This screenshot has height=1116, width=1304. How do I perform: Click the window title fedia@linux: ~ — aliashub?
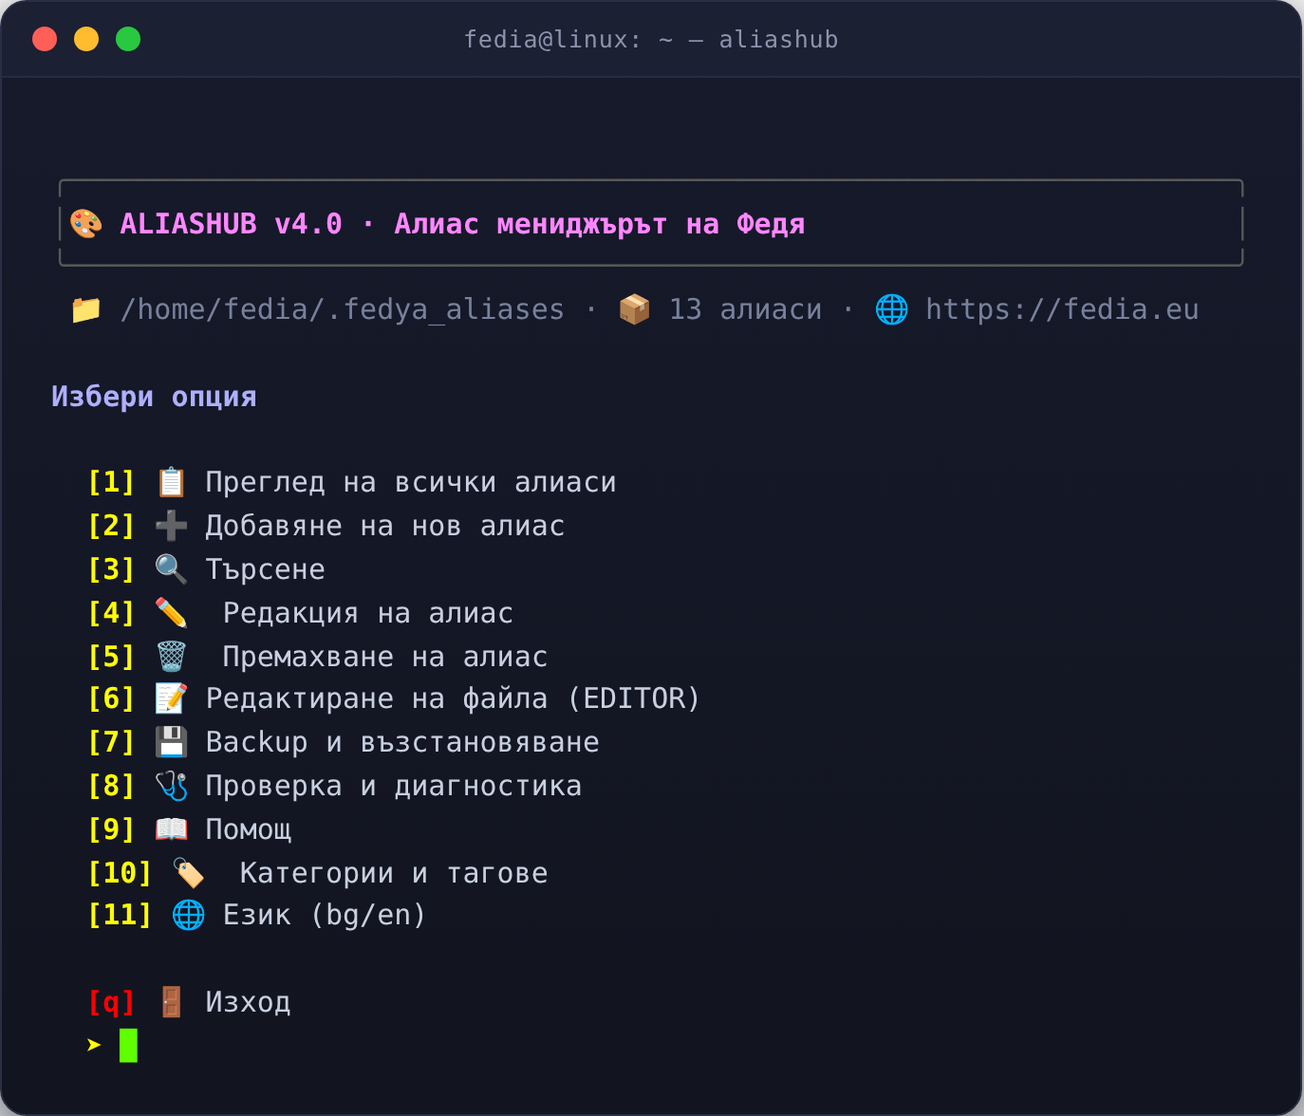pos(651,39)
